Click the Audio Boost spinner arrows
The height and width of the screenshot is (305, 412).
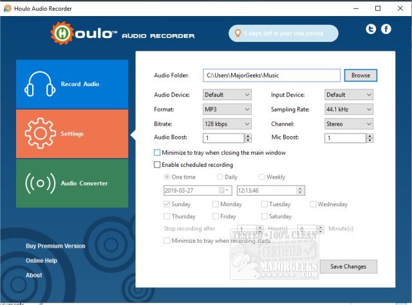click(x=248, y=138)
